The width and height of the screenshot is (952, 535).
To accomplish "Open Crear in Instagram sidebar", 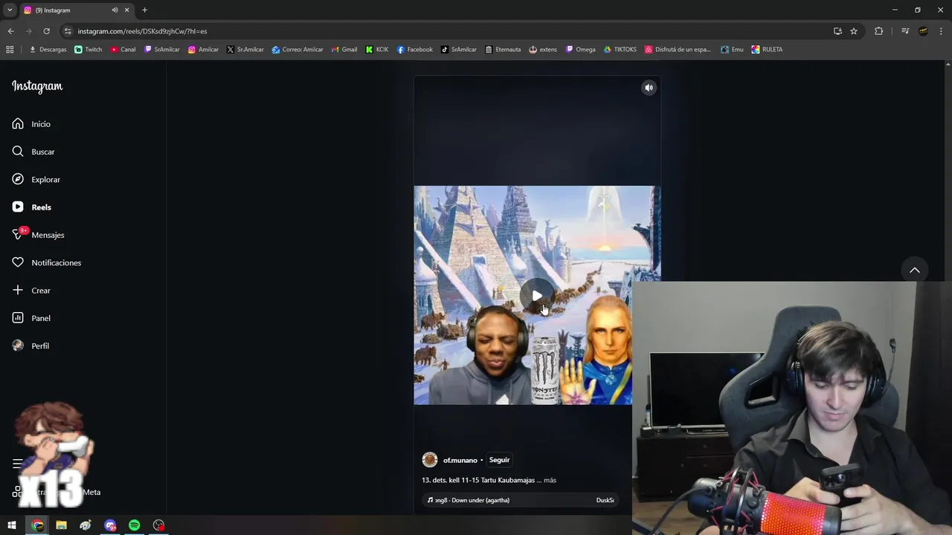I will tap(31, 291).
